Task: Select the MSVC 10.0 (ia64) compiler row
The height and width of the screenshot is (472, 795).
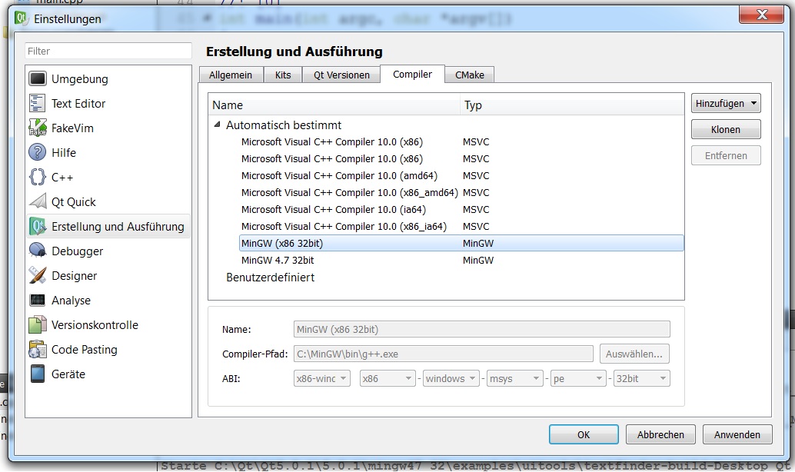Action: coord(461,209)
